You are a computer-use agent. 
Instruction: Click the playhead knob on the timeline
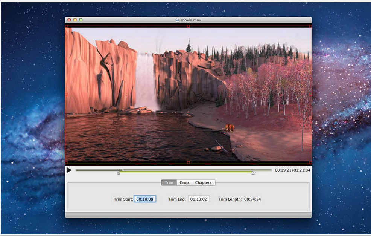123,170
